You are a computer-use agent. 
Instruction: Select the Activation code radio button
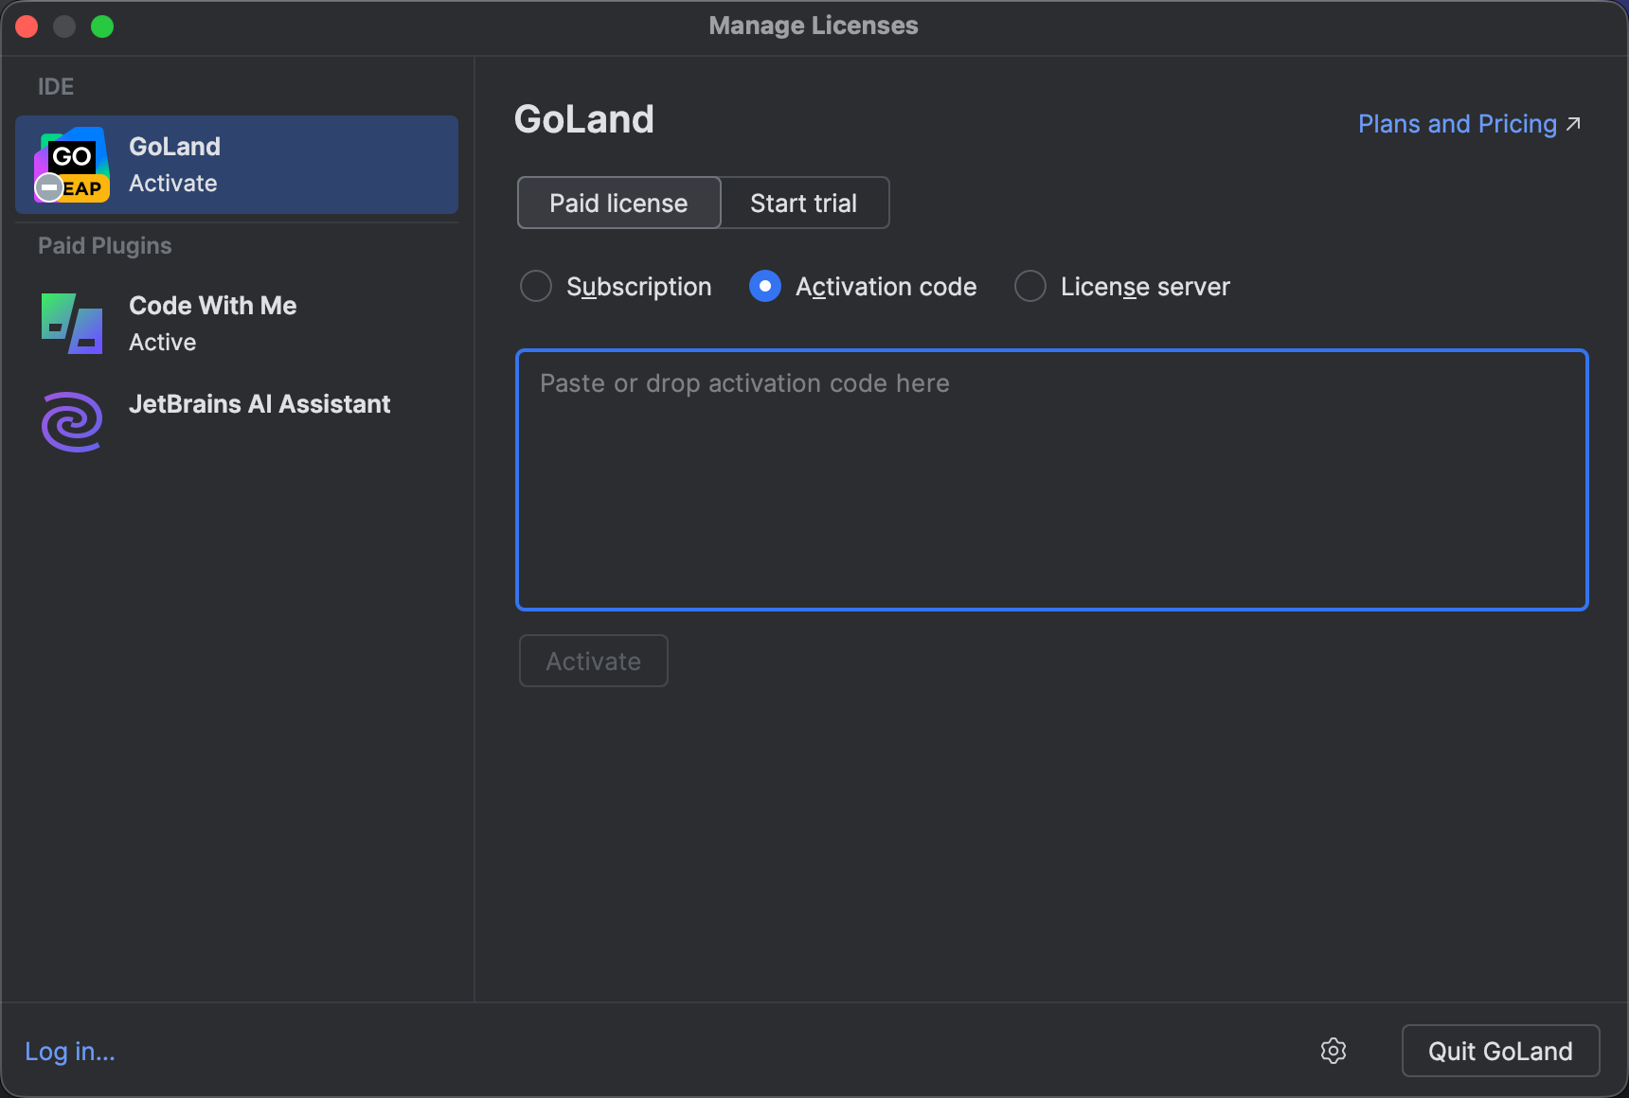[764, 286]
